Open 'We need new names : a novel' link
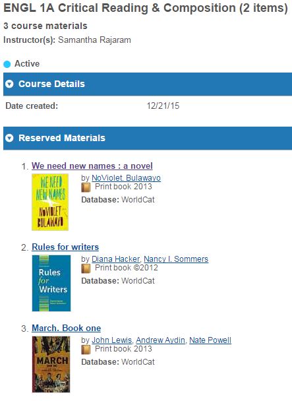Image resolution: width=292 pixels, height=401 pixels. point(92,166)
